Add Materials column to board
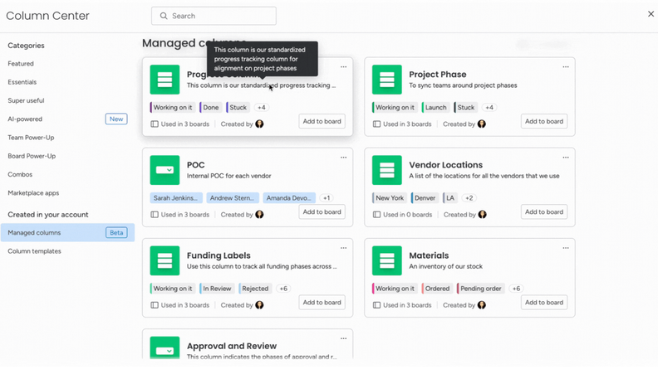This screenshot has height=374, width=658. 544,303
